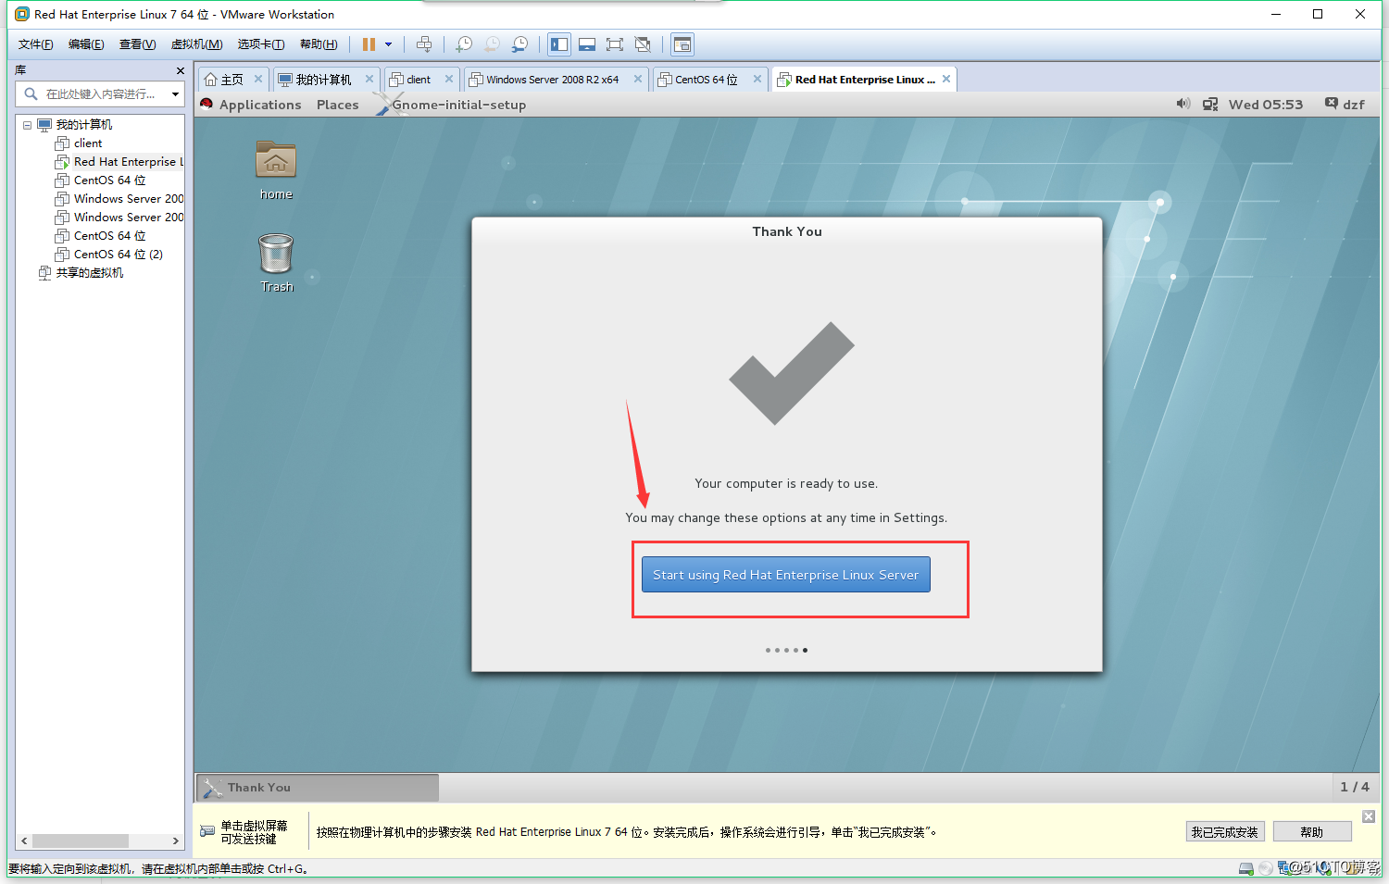The height and width of the screenshot is (884, 1389).
Task: Click the network adapter status icon
Action: 1285,868
